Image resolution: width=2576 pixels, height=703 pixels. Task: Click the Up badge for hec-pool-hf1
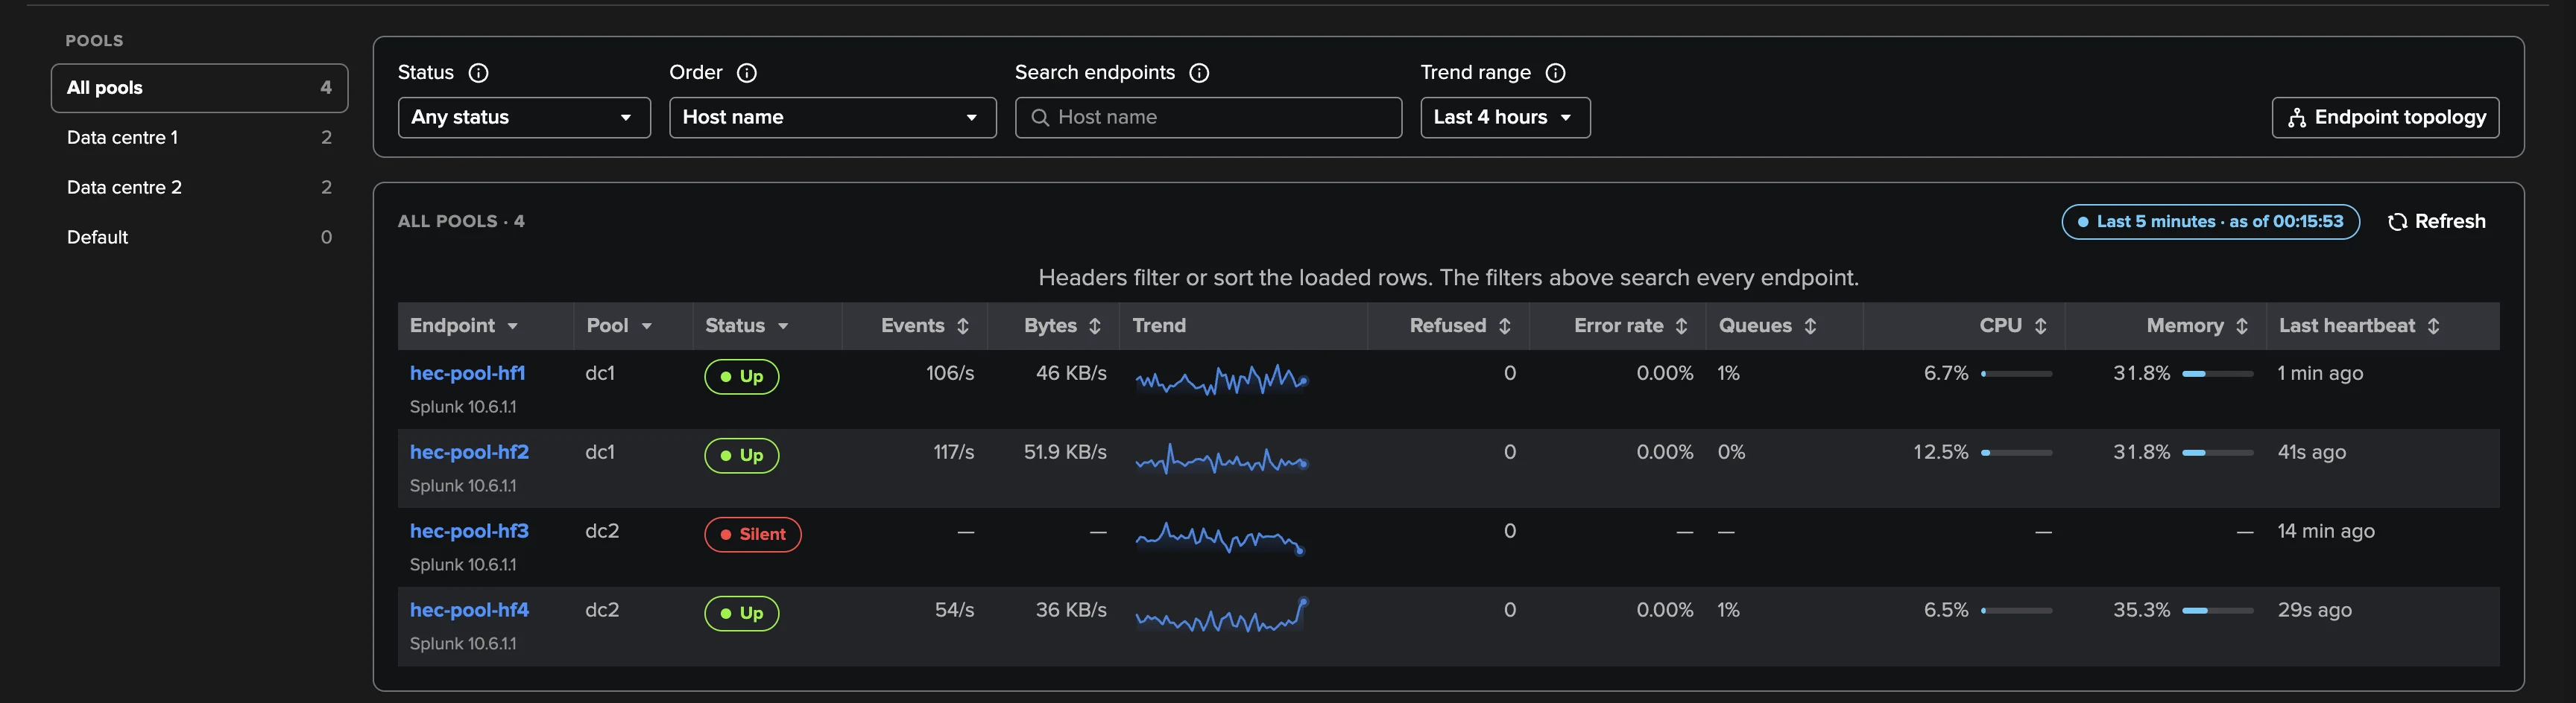(742, 377)
